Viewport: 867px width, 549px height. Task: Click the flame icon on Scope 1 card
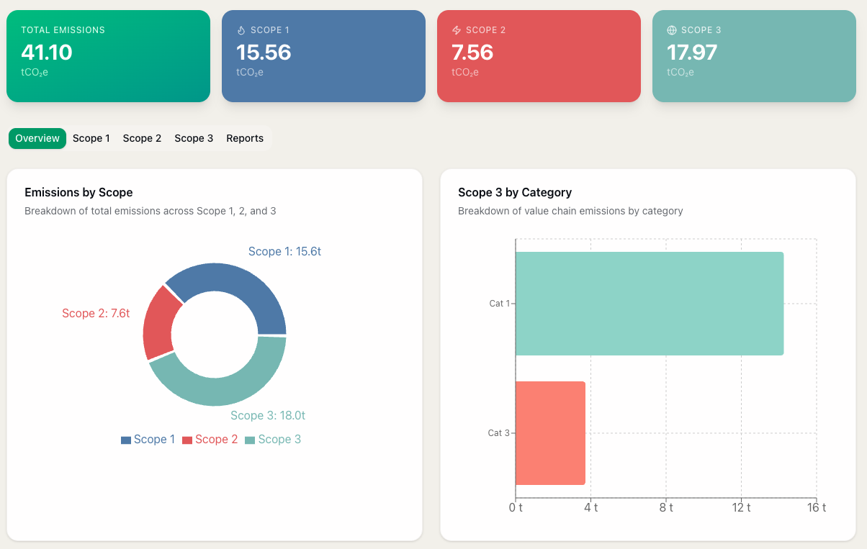[x=241, y=30]
